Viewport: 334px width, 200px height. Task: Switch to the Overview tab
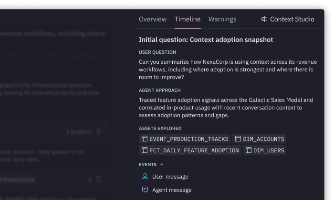coord(153,20)
